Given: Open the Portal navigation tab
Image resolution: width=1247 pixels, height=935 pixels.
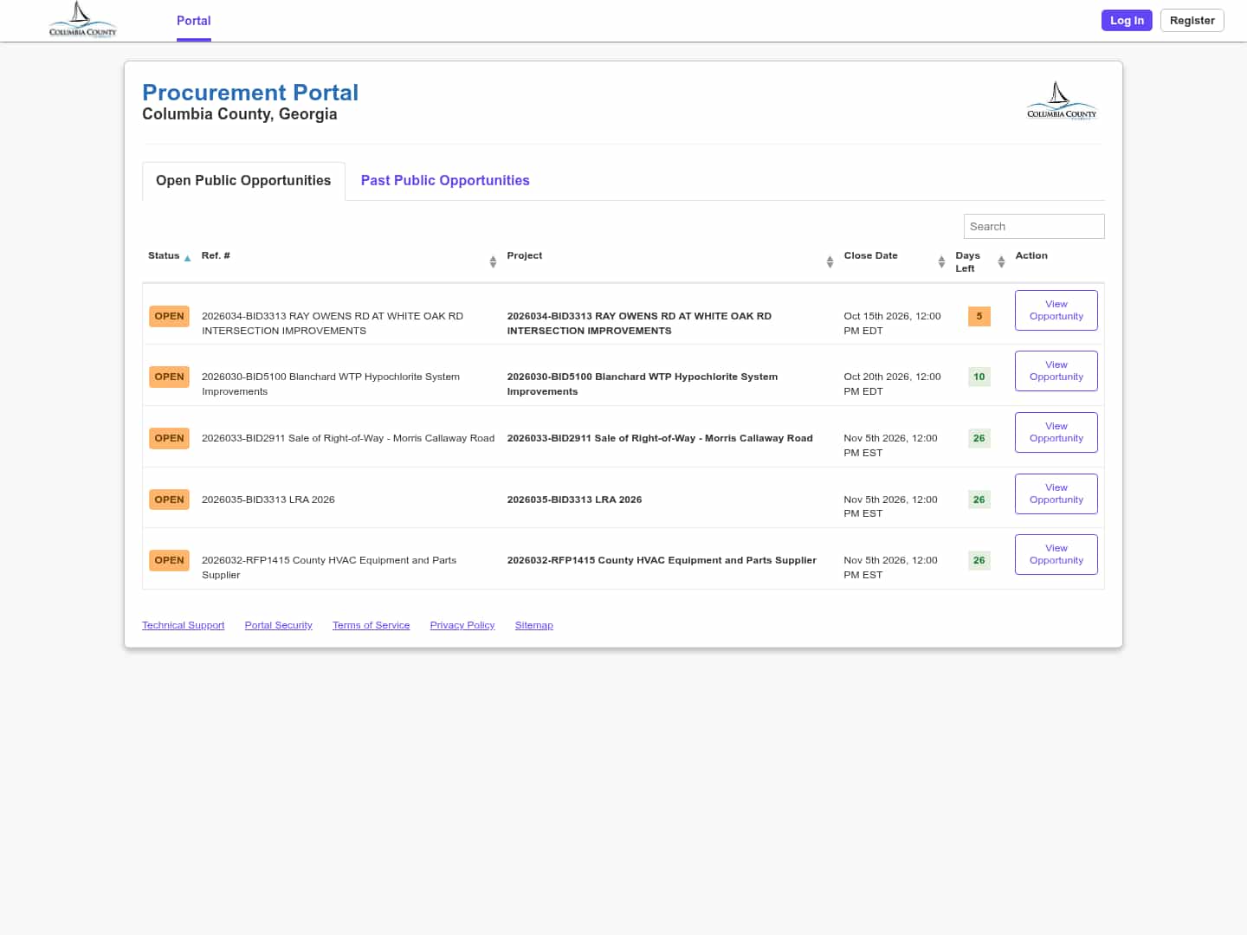Looking at the screenshot, I should (194, 21).
